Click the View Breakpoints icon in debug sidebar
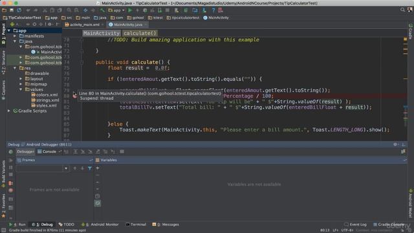 pos(11,183)
